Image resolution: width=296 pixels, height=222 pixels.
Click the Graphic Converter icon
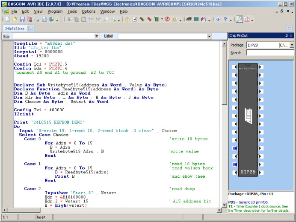[x=204, y=19]
